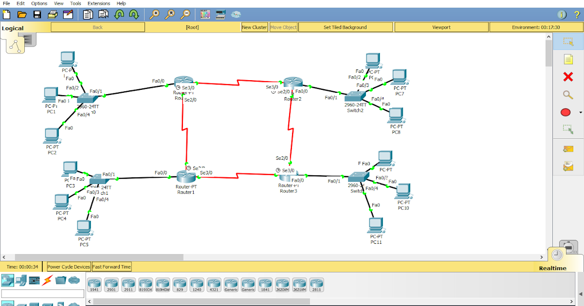Viewport: 584px width, 306px height.
Task: Pick the 1941 router model
Action: point(94,285)
